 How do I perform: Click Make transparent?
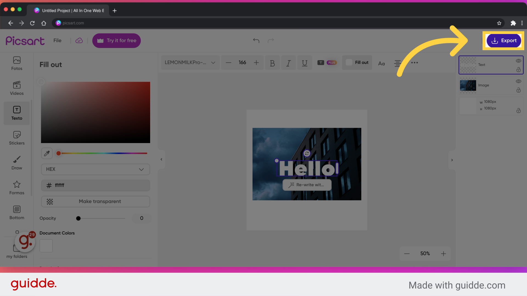point(95,201)
